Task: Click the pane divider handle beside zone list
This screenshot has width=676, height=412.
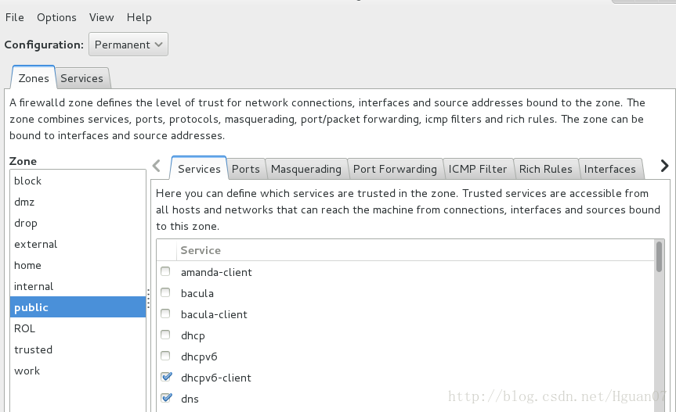Action: (x=148, y=299)
